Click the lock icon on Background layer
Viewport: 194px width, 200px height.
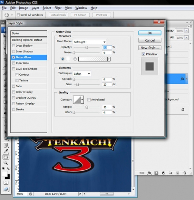pyautogui.click(x=183, y=109)
